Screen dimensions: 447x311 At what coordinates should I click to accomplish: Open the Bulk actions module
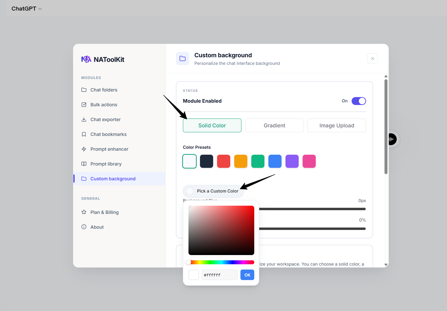tap(119, 105)
